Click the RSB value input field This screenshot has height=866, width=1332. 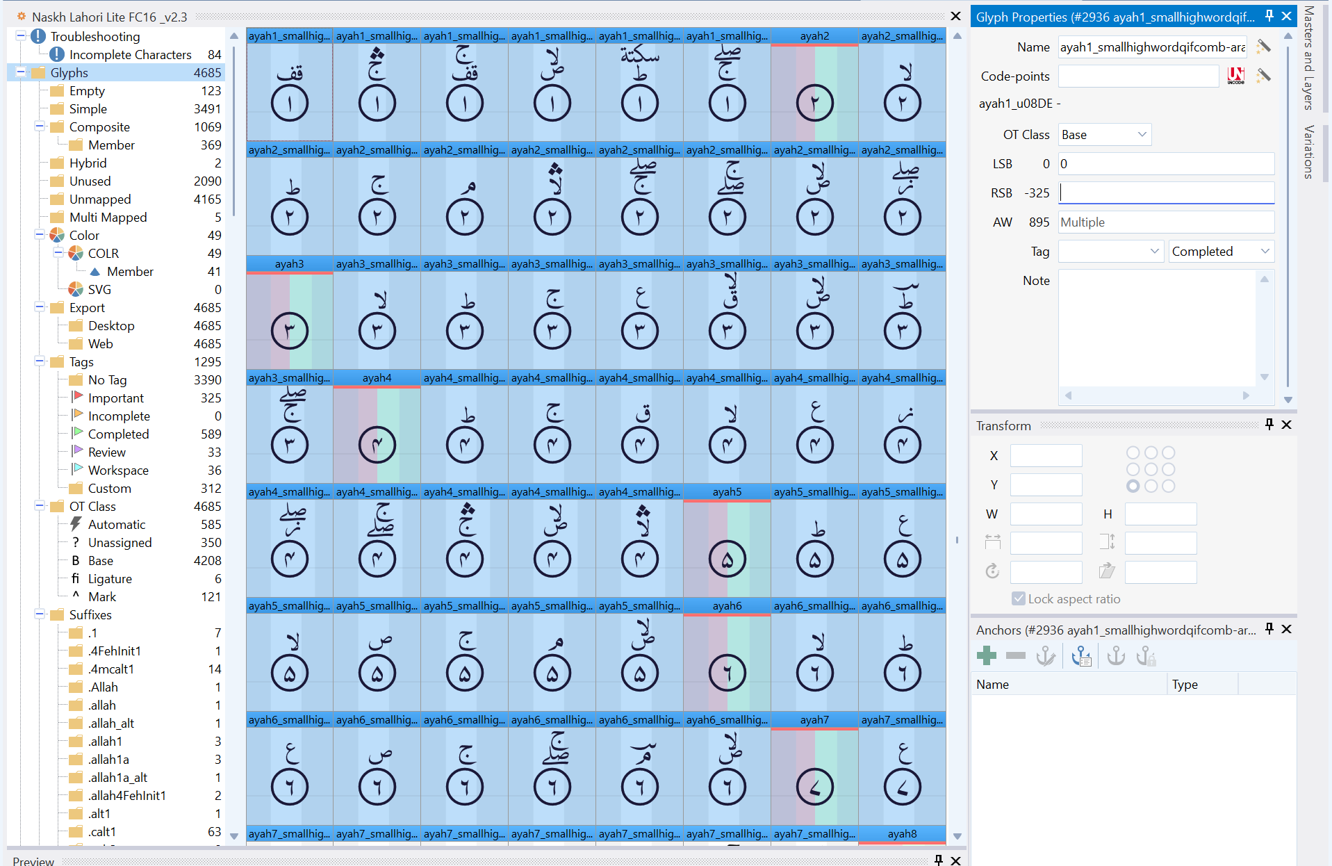click(1166, 193)
